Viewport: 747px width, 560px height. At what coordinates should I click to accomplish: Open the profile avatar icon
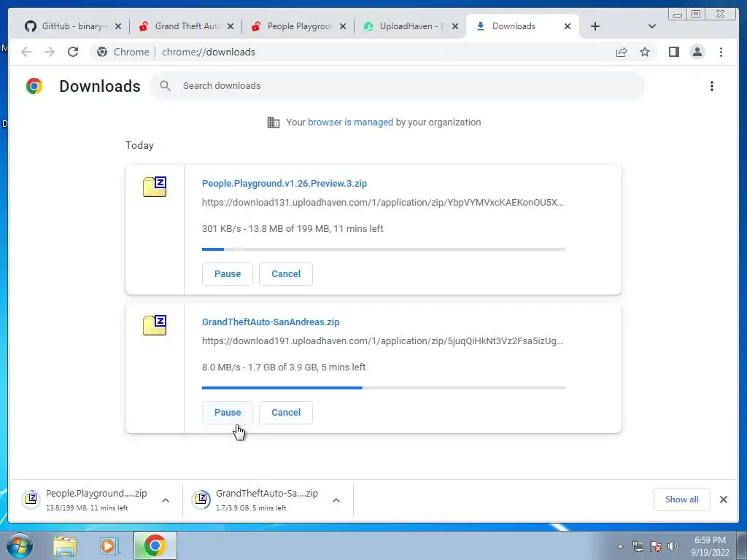[x=697, y=52]
